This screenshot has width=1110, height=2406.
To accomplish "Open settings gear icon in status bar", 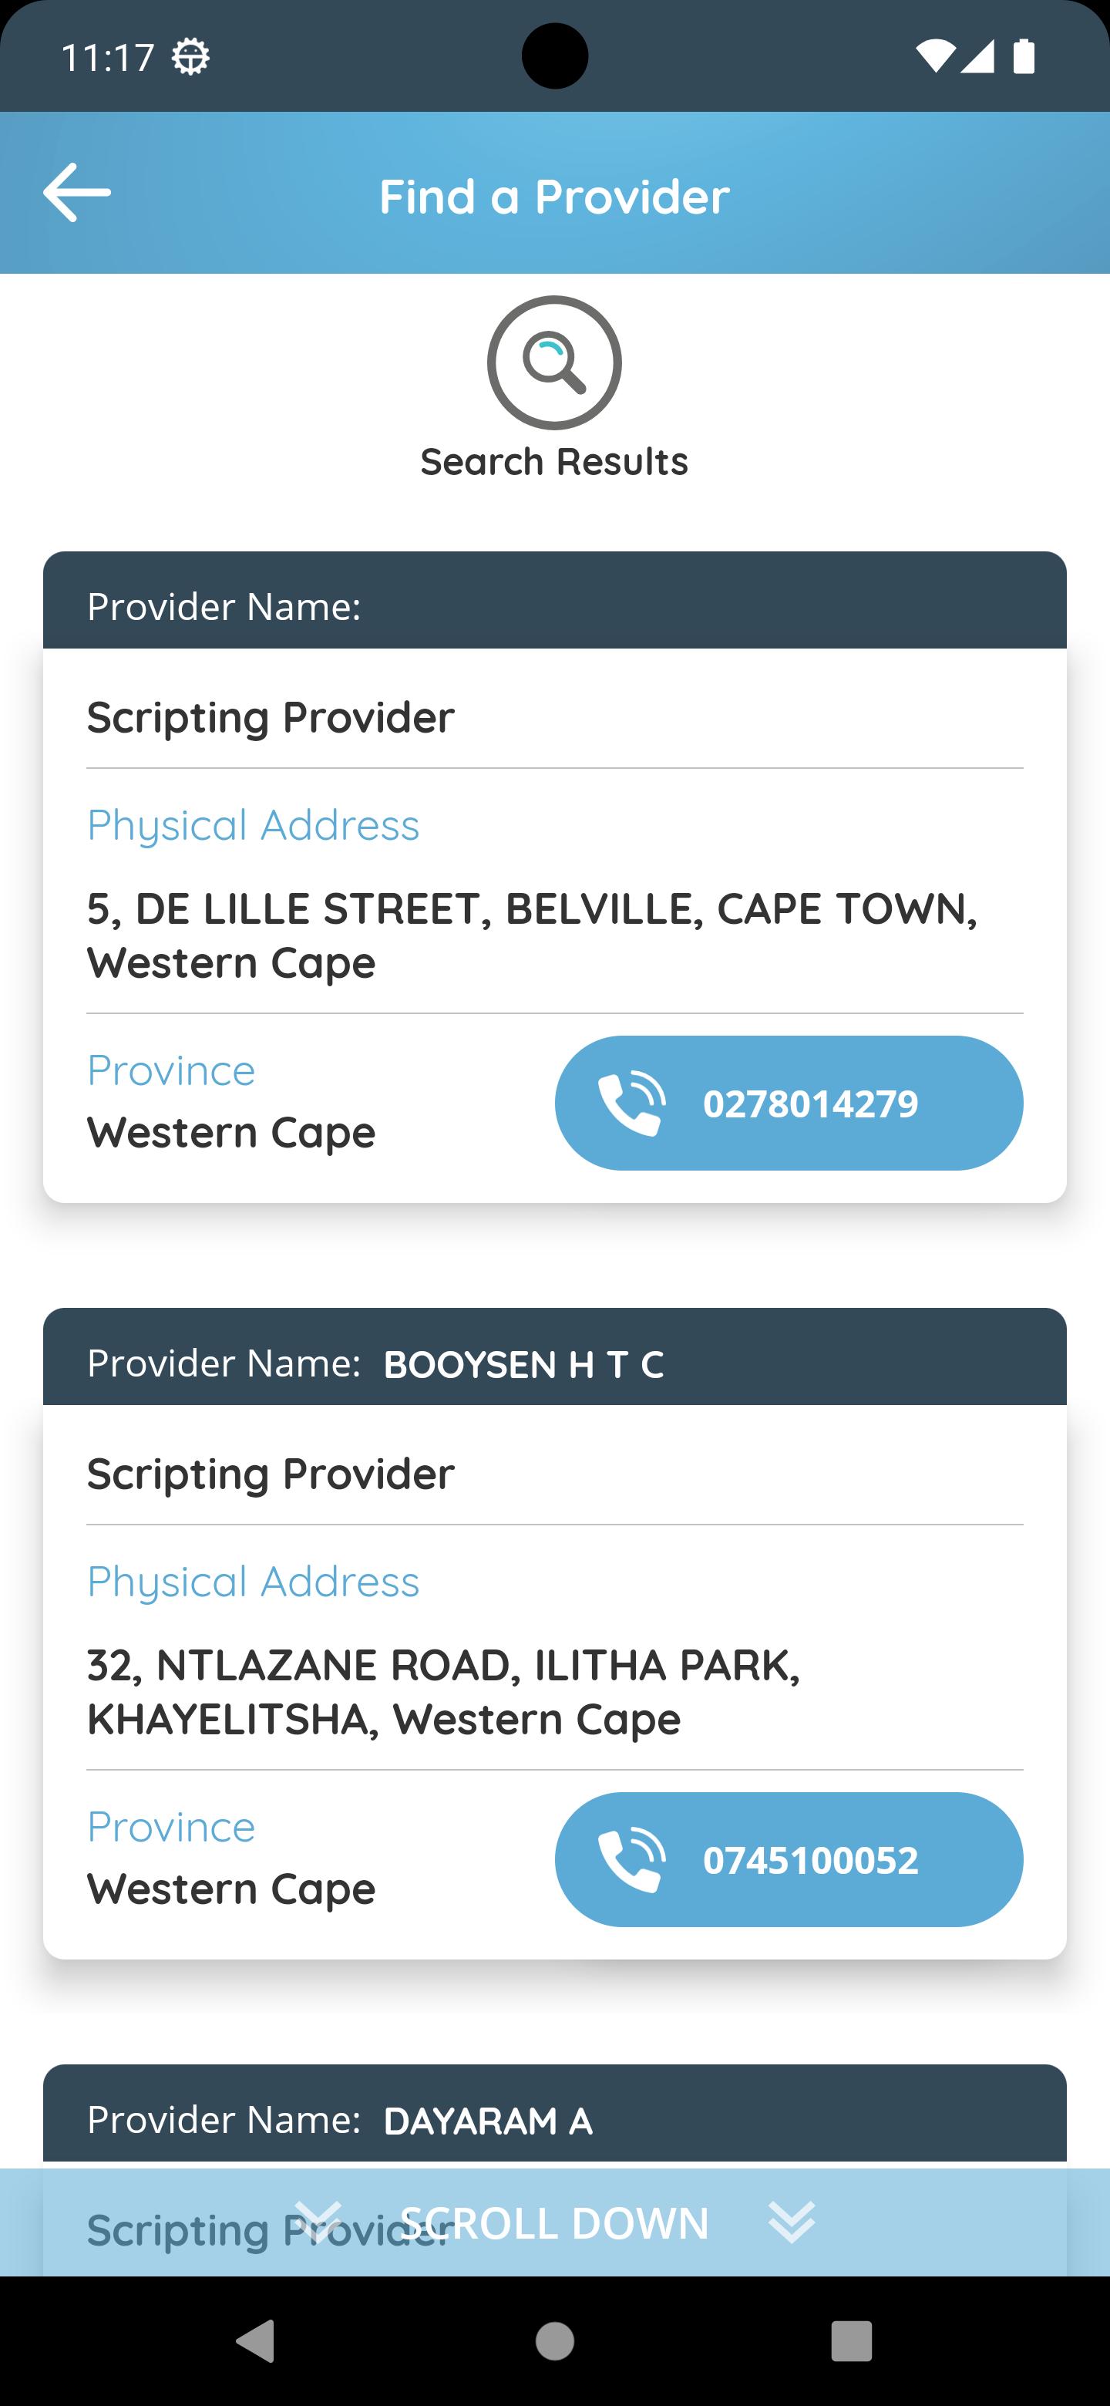I will coord(190,58).
